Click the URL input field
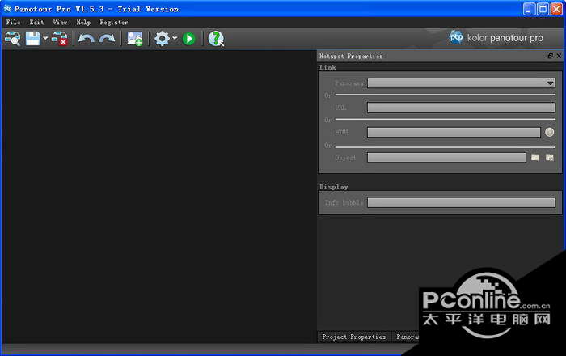Image resolution: width=566 pixels, height=356 pixels. click(x=461, y=108)
